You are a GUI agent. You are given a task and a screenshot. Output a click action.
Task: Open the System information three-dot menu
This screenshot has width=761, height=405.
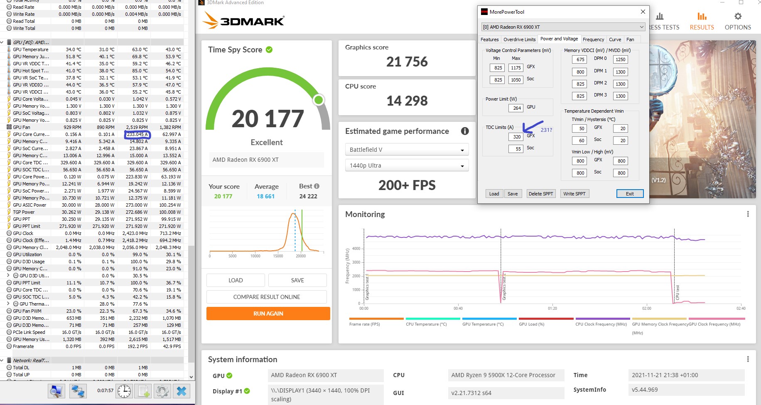(748, 359)
